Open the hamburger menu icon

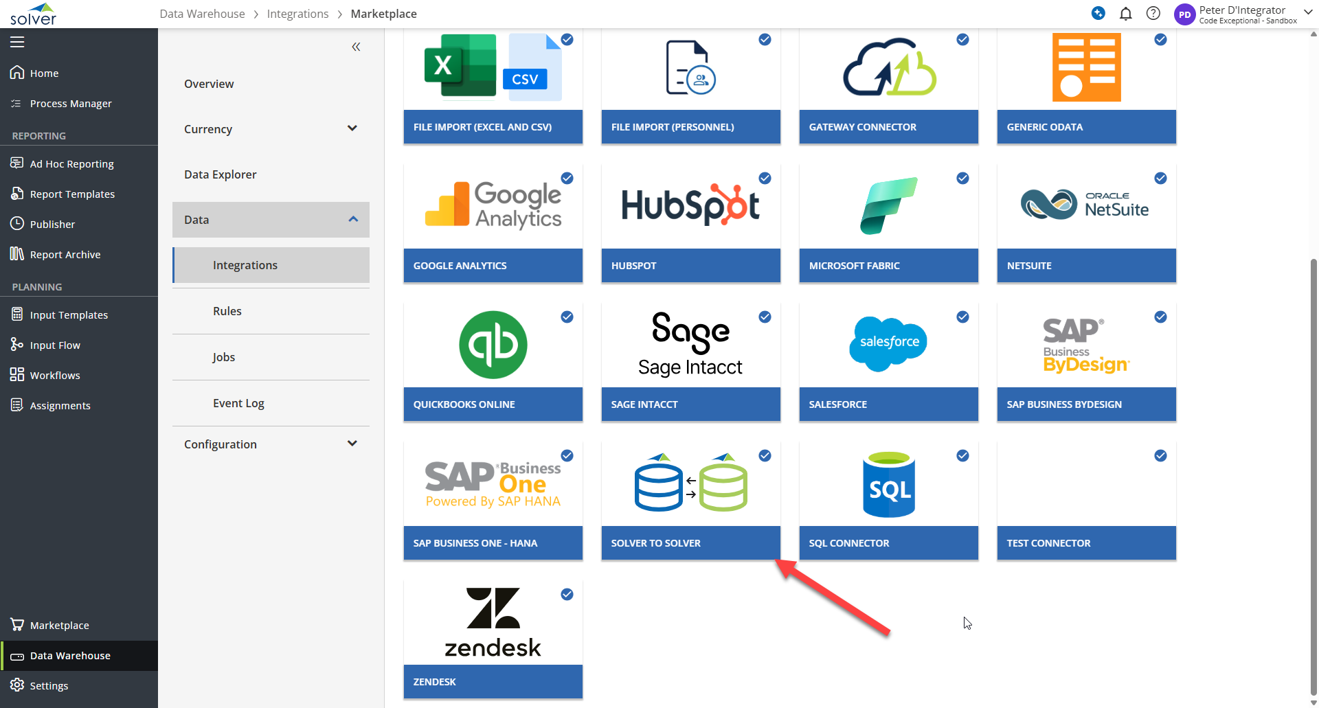coord(17,42)
